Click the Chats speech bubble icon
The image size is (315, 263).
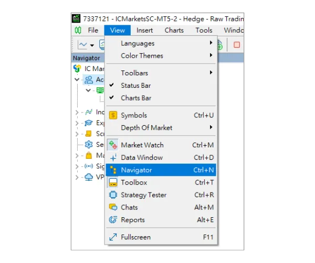pyautogui.click(x=113, y=208)
